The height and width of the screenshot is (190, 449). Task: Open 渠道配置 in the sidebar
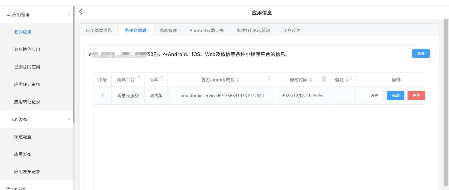[x=23, y=137]
